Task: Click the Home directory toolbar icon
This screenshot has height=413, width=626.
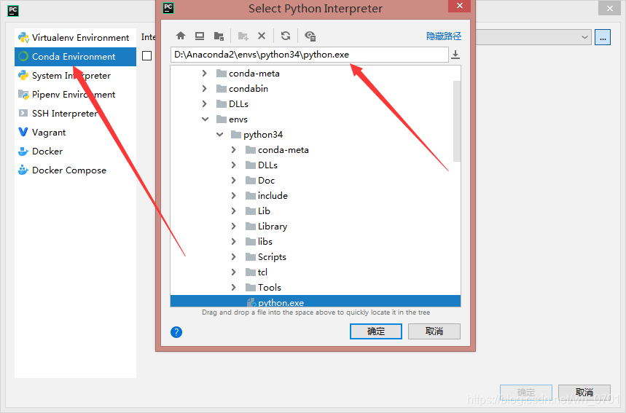Action: [181, 36]
